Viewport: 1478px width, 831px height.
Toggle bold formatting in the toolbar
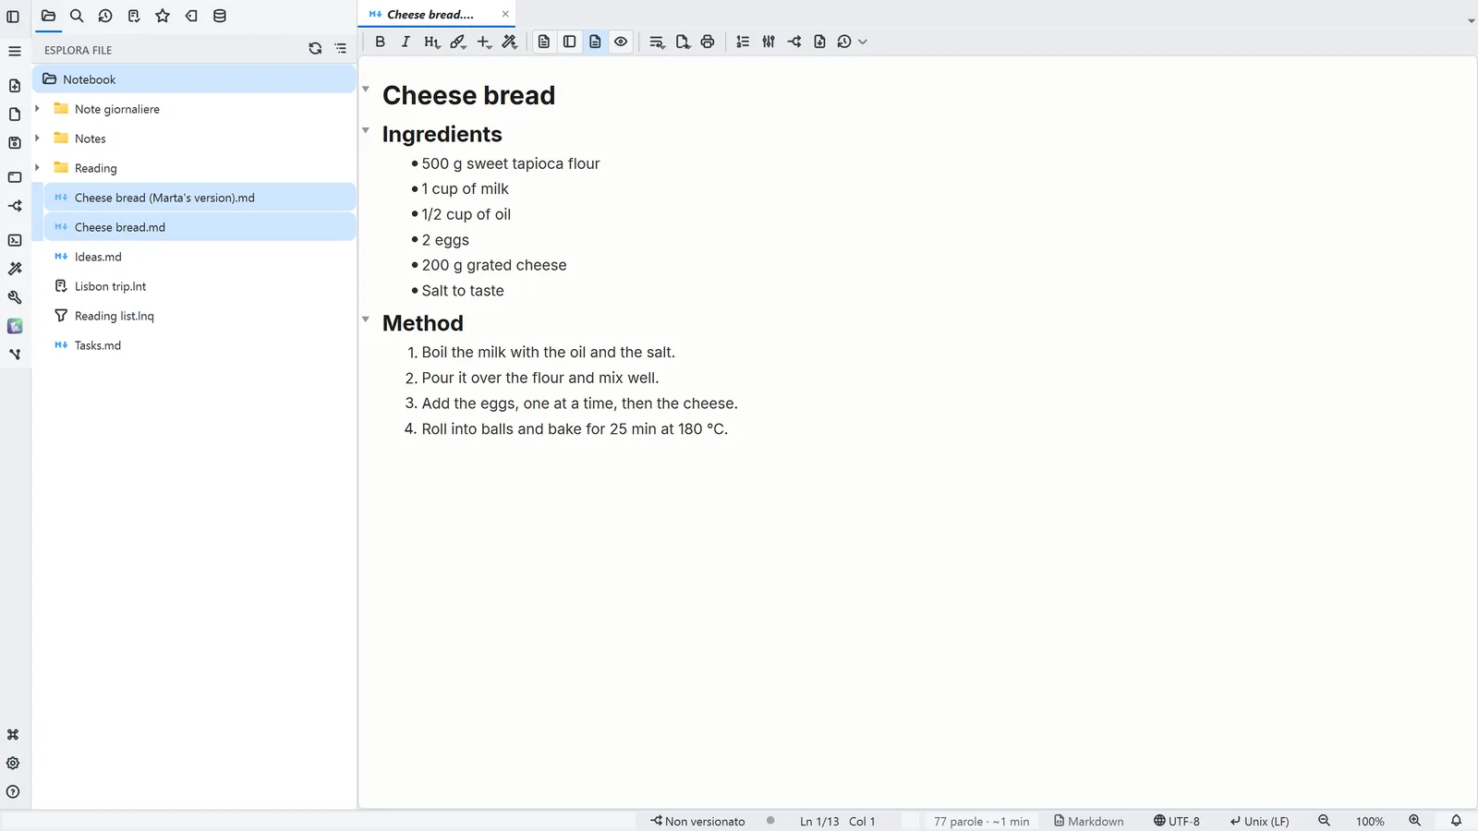pos(380,42)
